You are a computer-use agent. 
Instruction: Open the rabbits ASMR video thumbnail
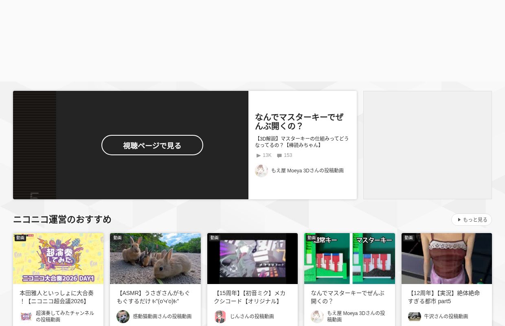tap(155, 258)
